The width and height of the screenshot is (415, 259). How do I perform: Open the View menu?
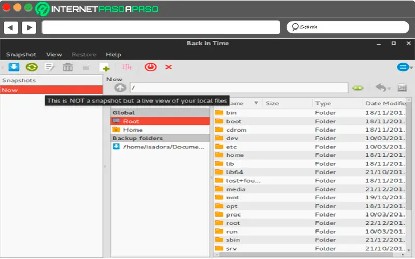click(x=54, y=55)
